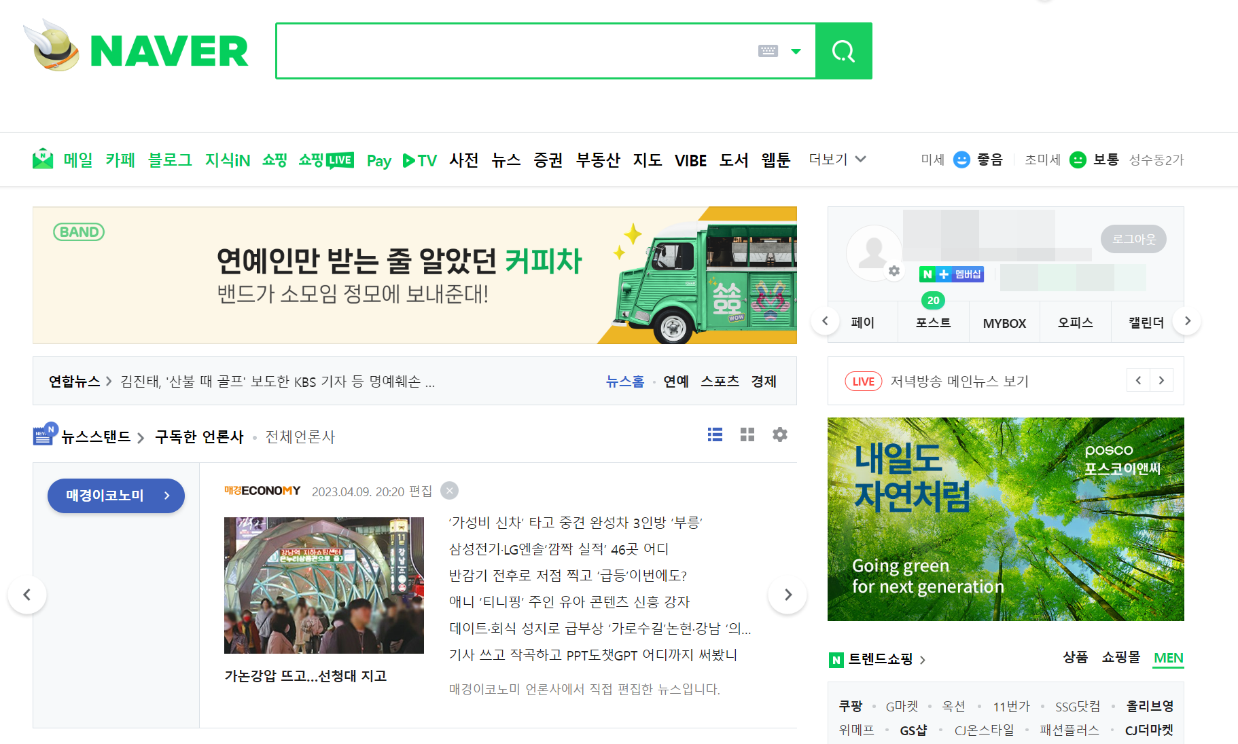Expand the 더보기 services menu
Viewport: 1238px width, 744px height.
(x=837, y=160)
